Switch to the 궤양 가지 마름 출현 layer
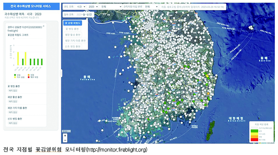This screenshot has height=155, width=278. click(x=75, y=40)
